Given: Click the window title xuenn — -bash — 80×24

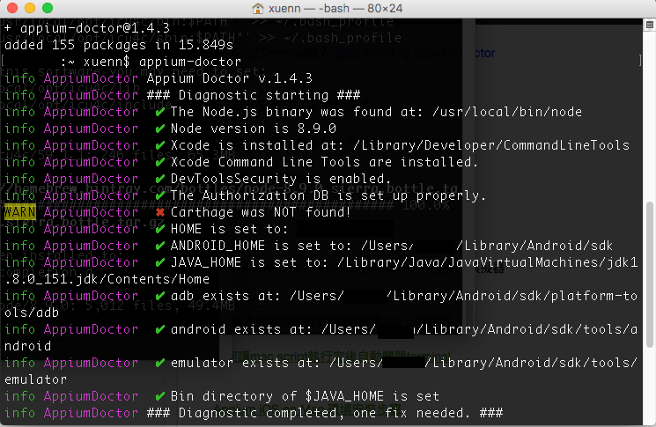Looking at the screenshot, I should (335, 9).
